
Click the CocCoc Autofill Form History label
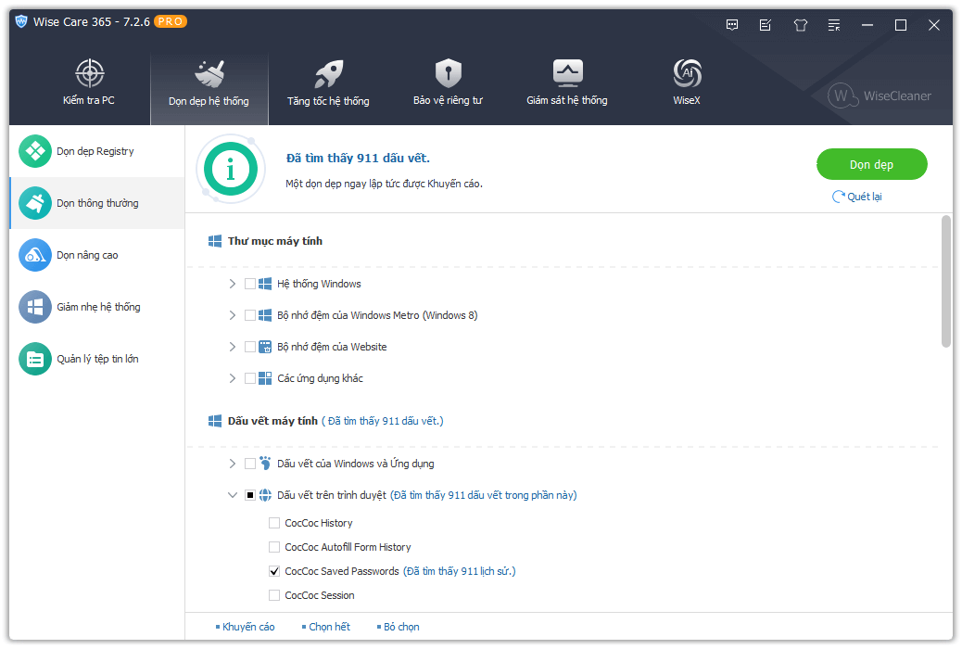coord(348,547)
